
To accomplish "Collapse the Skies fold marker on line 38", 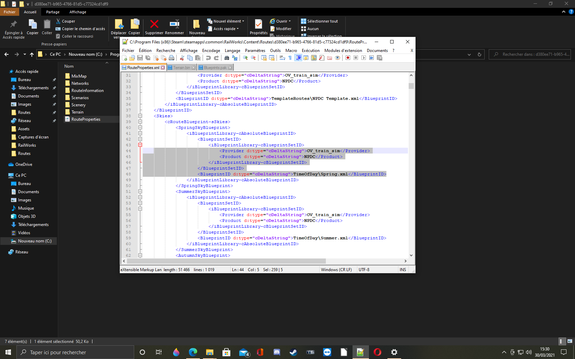I will point(140,116).
